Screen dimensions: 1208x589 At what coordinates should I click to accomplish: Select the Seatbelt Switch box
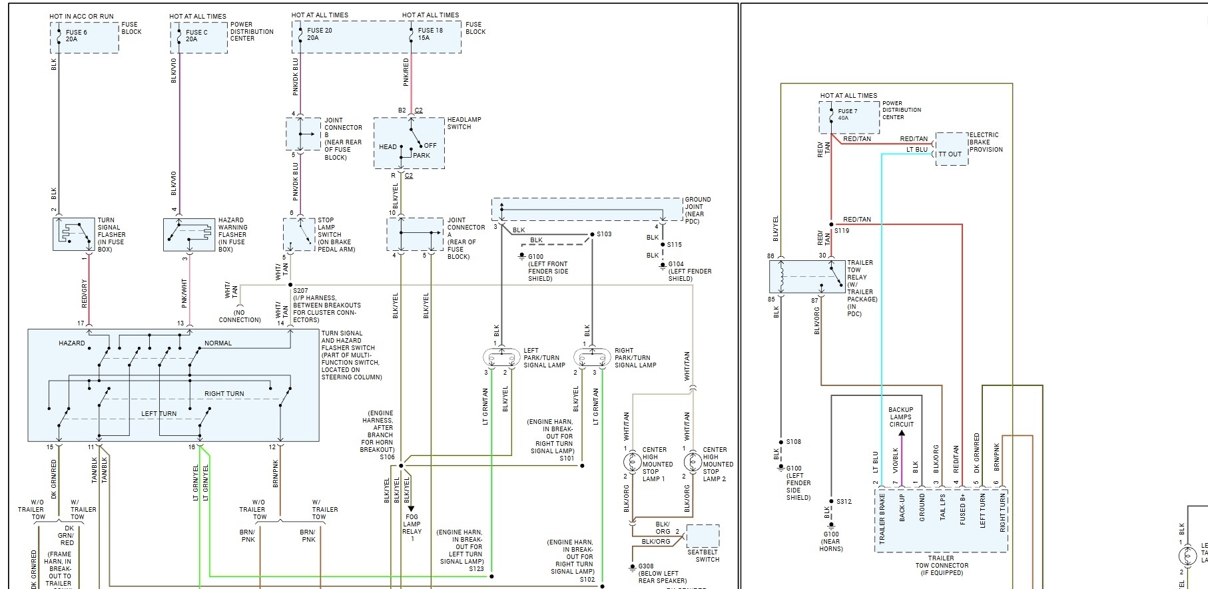click(703, 536)
